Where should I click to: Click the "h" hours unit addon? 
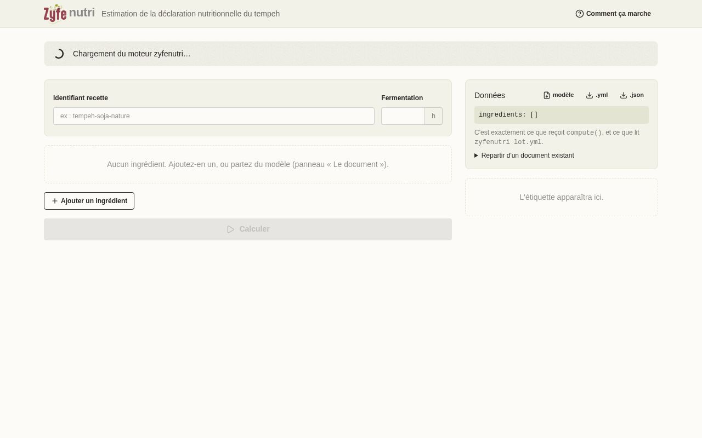tap(433, 116)
